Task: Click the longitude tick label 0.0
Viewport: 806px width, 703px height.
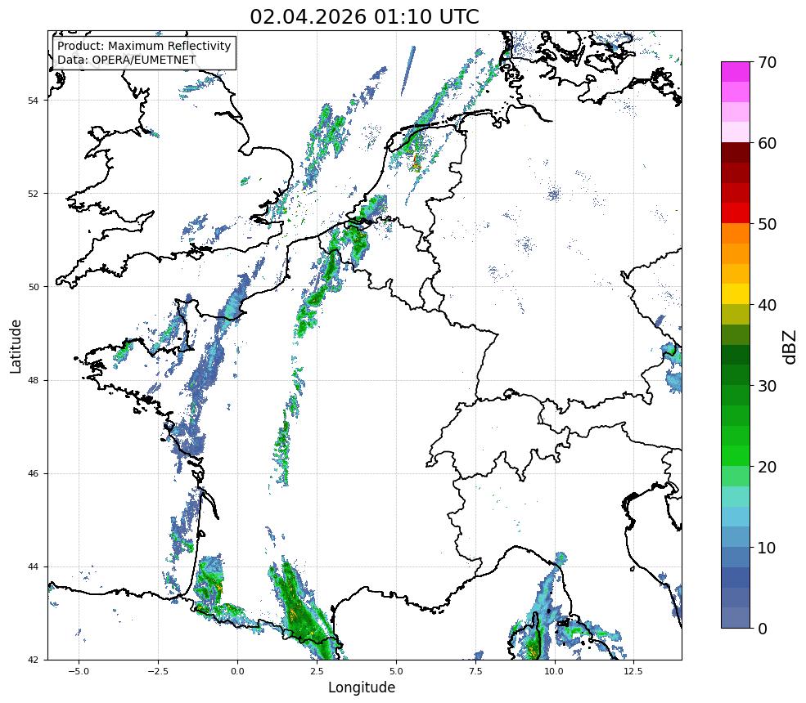Action: 237,671
